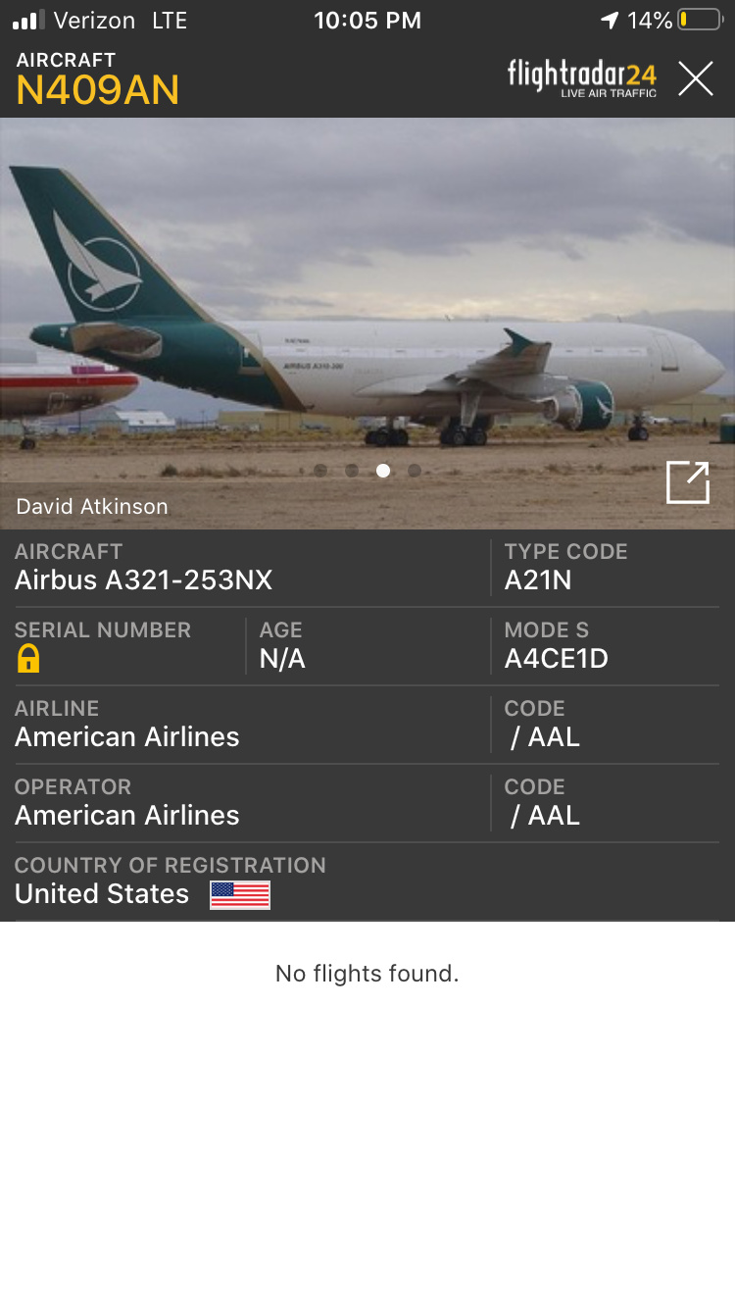Tap the A21N type code
The image size is (735, 1308).
(x=538, y=580)
